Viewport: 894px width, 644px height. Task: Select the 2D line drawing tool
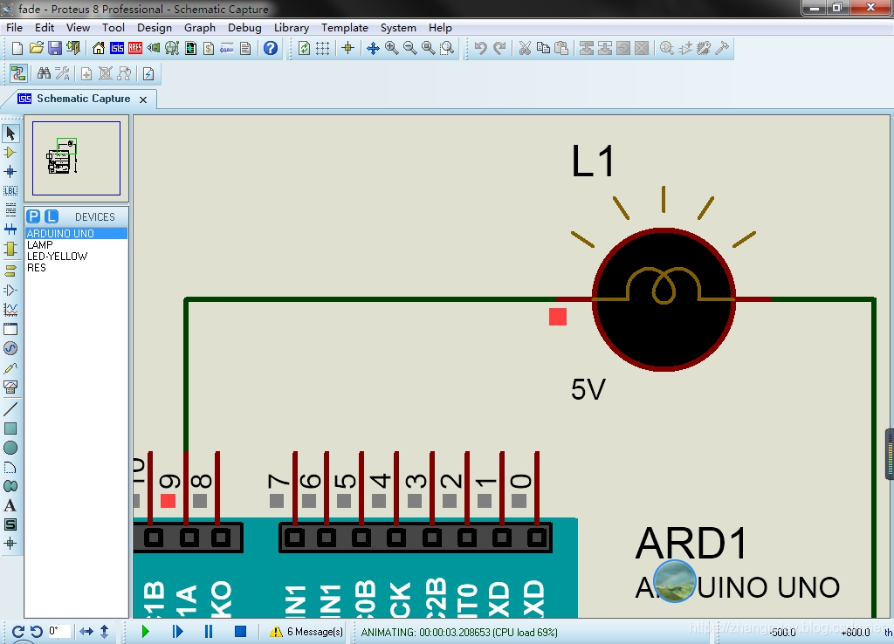(10, 408)
